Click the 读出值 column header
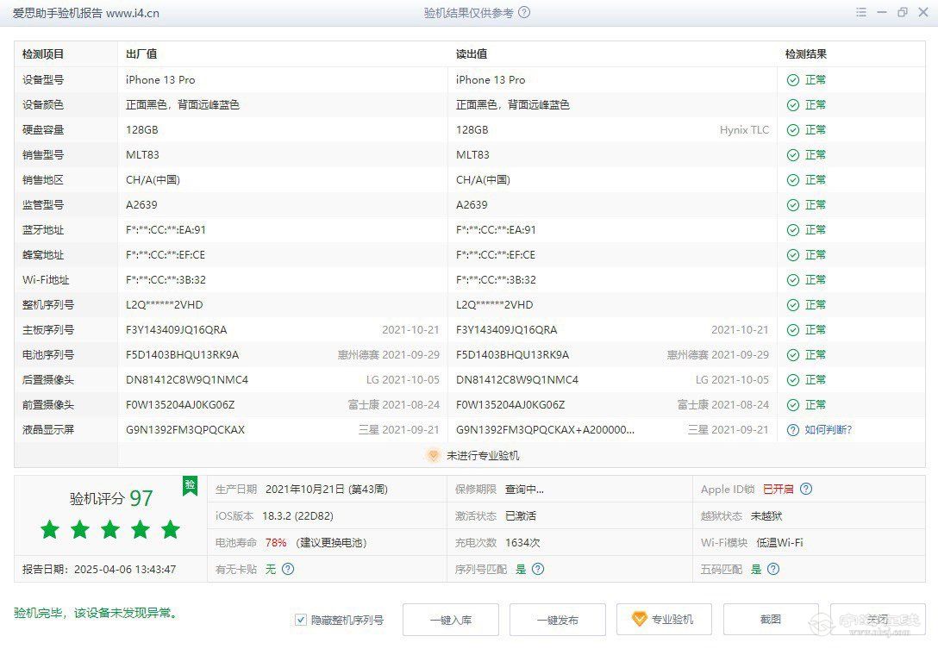Image resolution: width=938 pixels, height=649 pixels. (472, 54)
